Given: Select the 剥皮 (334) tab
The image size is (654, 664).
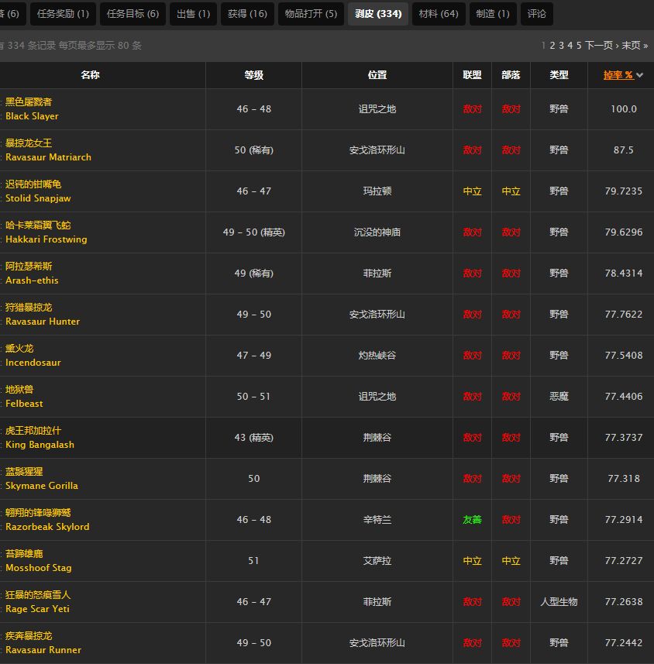Looking at the screenshot, I should (378, 14).
